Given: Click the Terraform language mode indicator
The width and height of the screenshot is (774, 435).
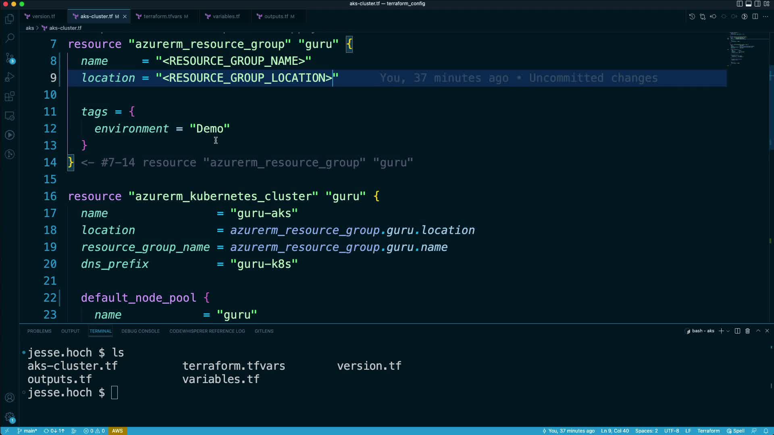Looking at the screenshot, I should pyautogui.click(x=708, y=431).
